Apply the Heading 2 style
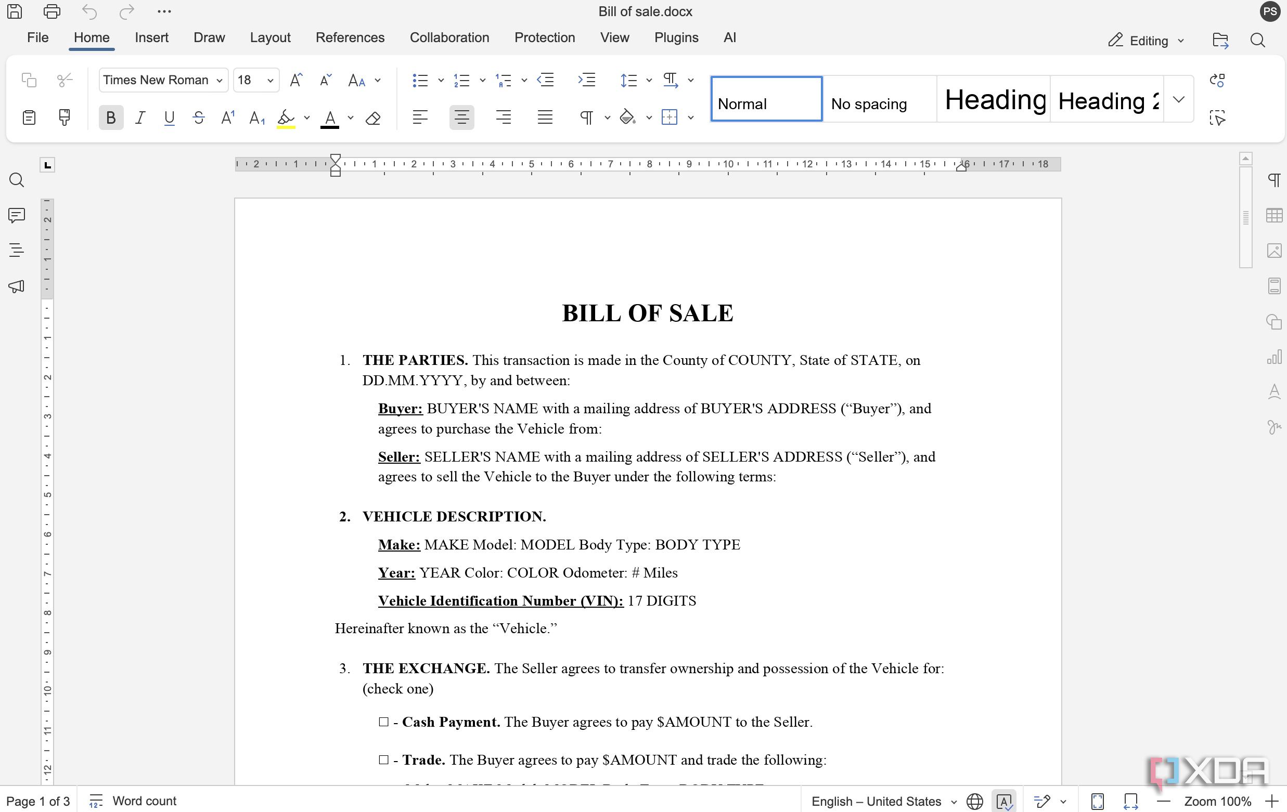Image resolution: width=1287 pixels, height=812 pixels. [x=1107, y=99]
